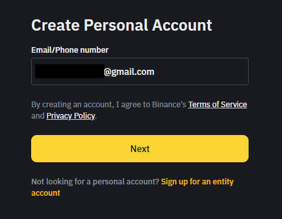The width and height of the screenshot is (282, 219).
Task: Click the blacked-out part of the email
Action: point(70,71)
